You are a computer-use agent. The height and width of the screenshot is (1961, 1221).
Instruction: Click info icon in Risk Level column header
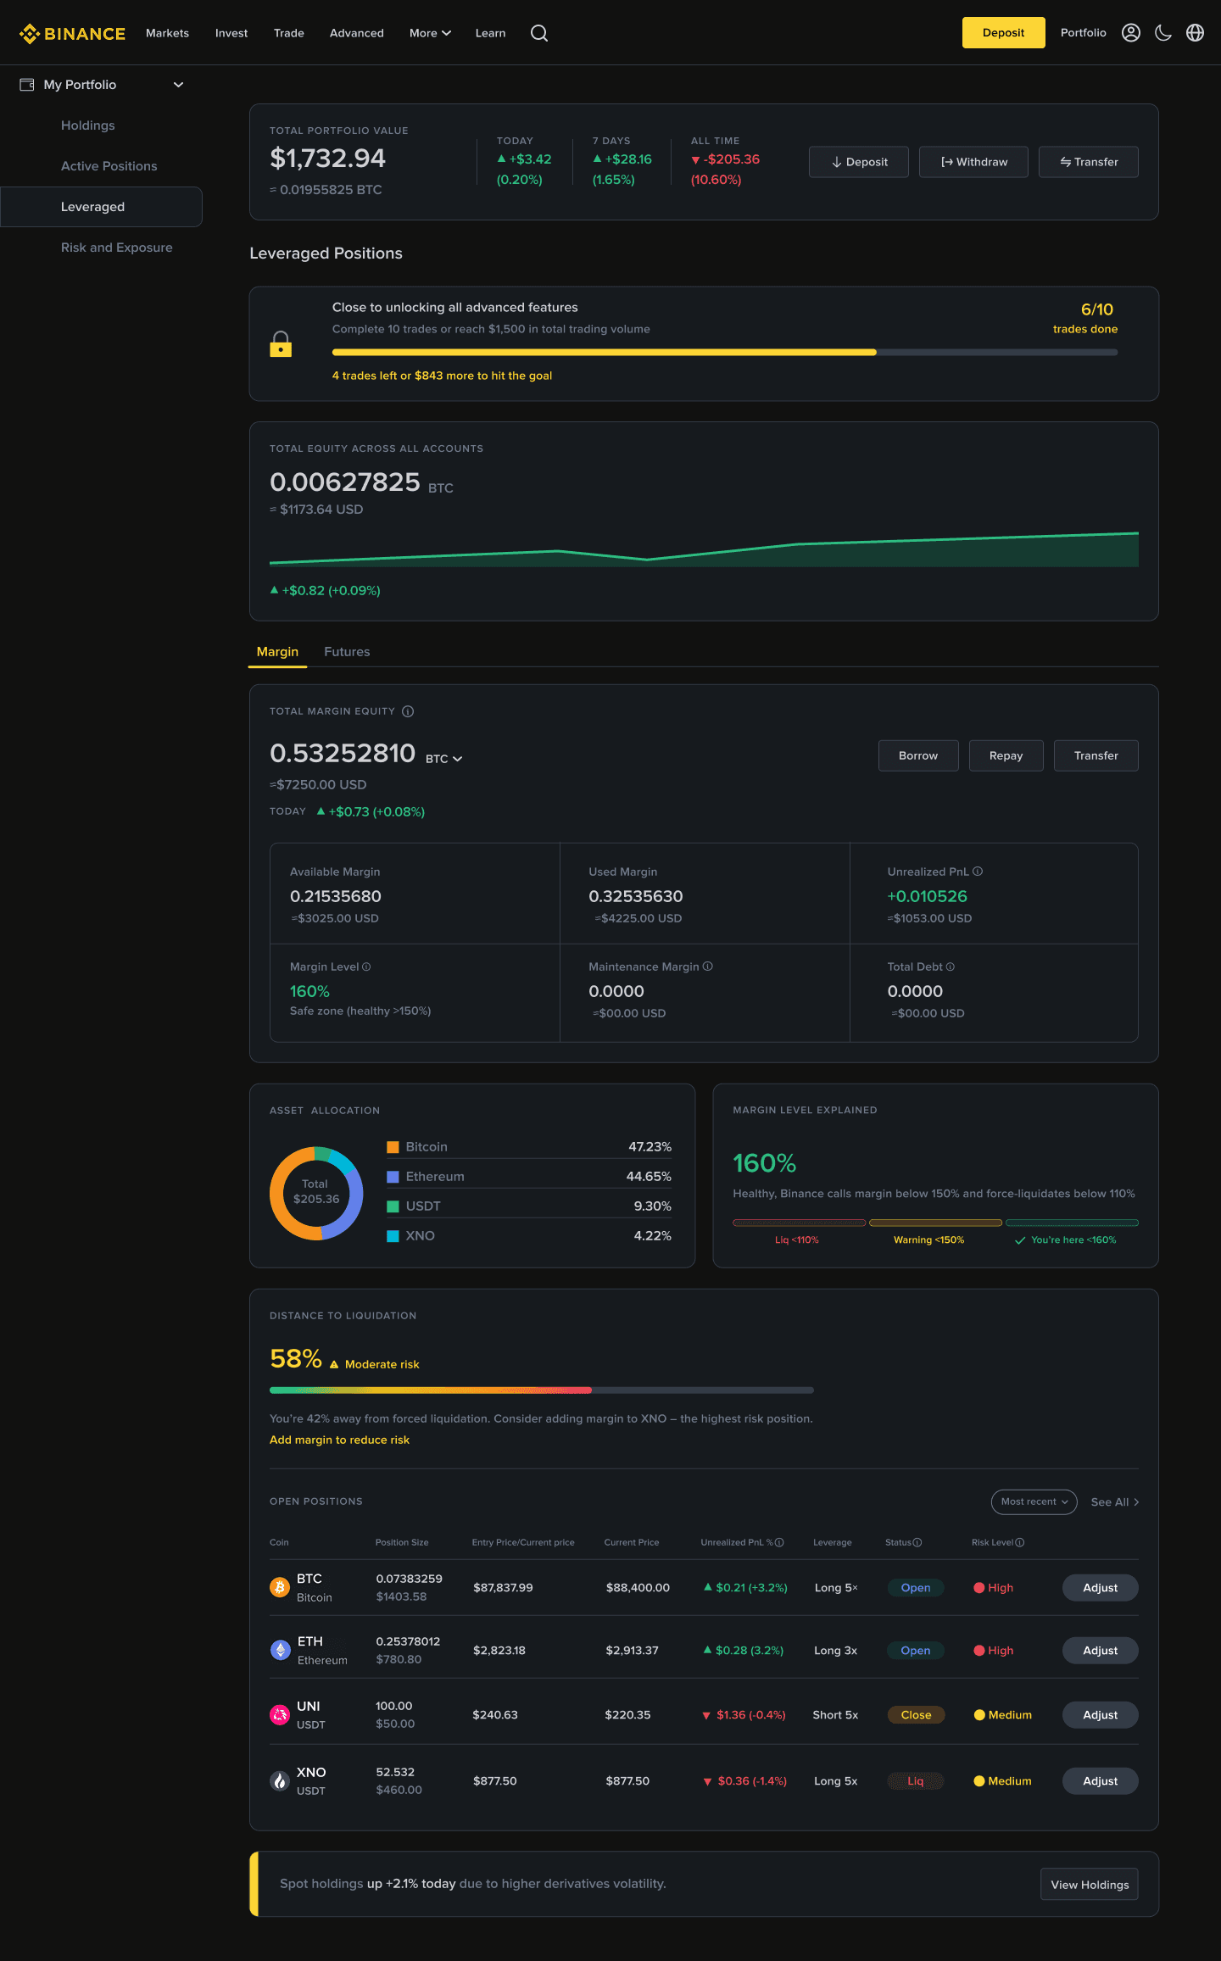click(x=1020, y=1542)
